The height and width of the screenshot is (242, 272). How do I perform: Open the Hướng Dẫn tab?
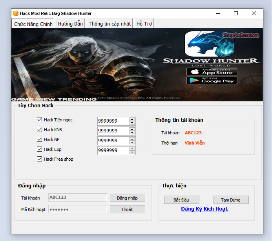pos(70,24)
